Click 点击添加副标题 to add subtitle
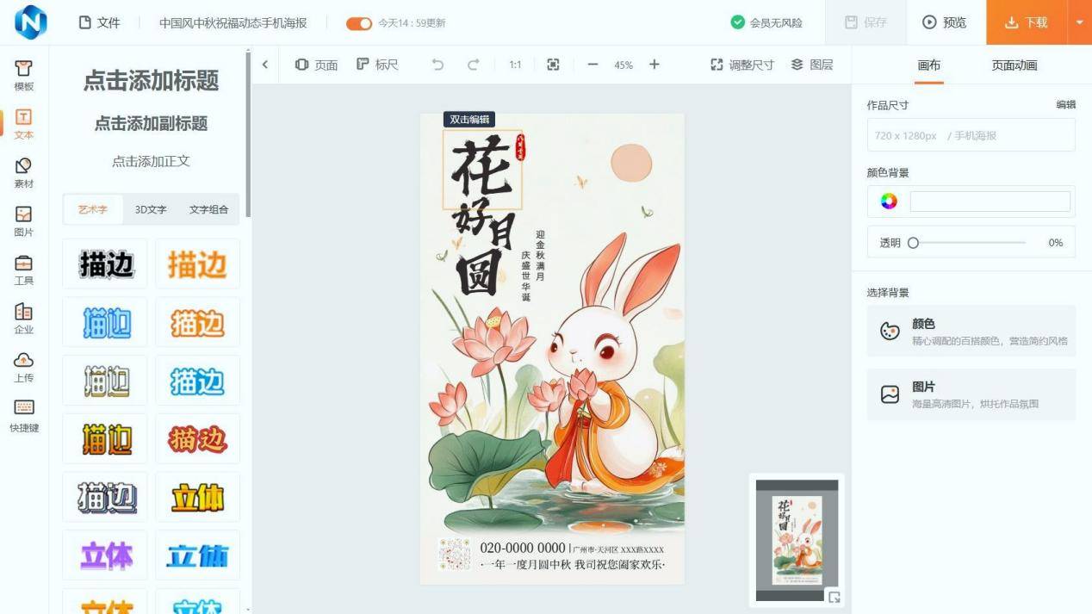The height and width of the screenshot is (614, 1092). [x=151, y=123]
